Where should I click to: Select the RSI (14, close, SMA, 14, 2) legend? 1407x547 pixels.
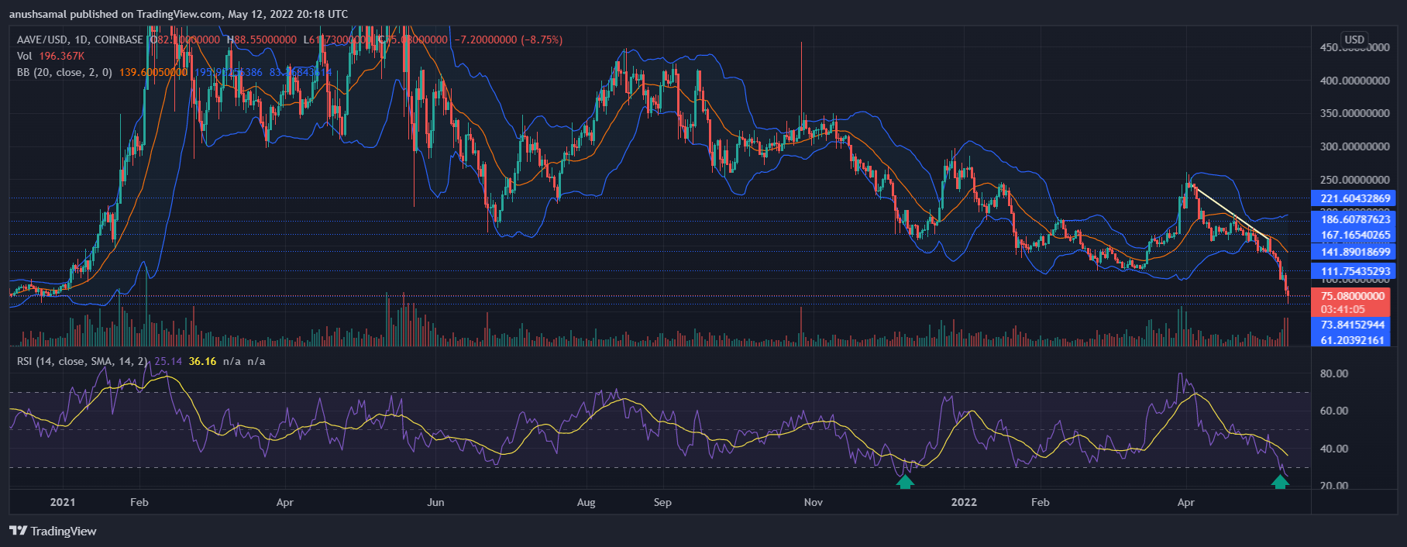click(x=82, y=361)
